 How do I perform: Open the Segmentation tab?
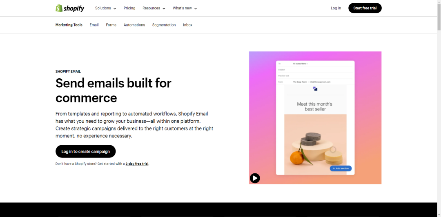tap(164, 25)
